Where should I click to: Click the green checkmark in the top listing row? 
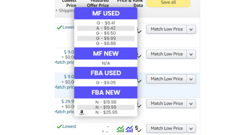pos(59,27)
